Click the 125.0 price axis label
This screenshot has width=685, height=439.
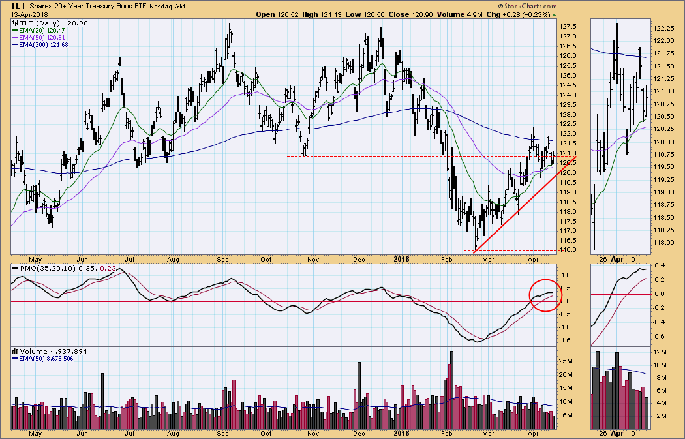coord(567,75)
